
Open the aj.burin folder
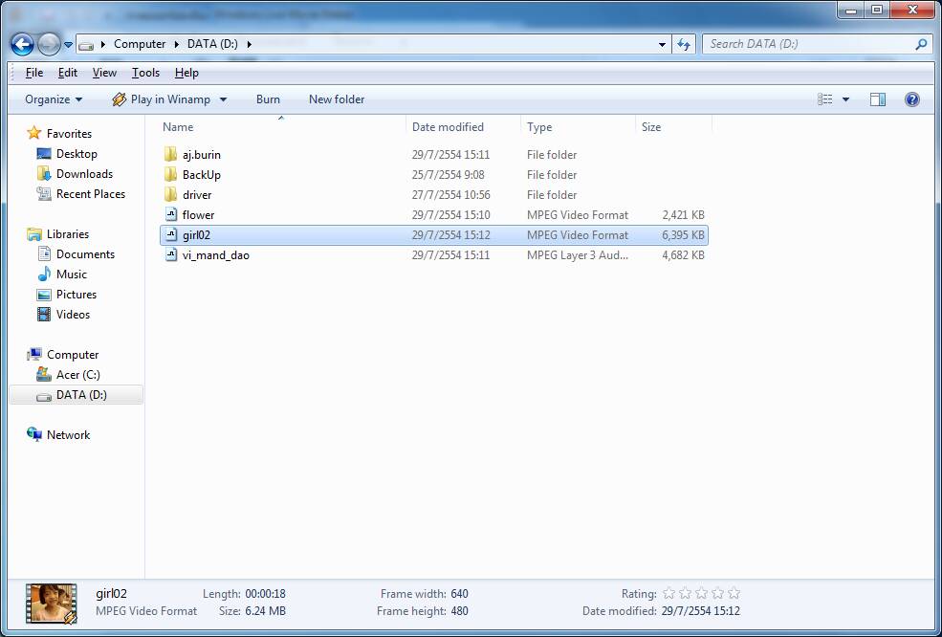(201, 155)
